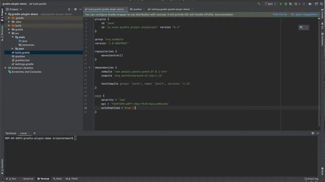
Task: Expand the build folder
Action: pos(9,26)
